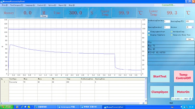Uncheck the AutoOpenClamp option
Image resolution: width=195 pixels, height=109 pixels.
172,32
